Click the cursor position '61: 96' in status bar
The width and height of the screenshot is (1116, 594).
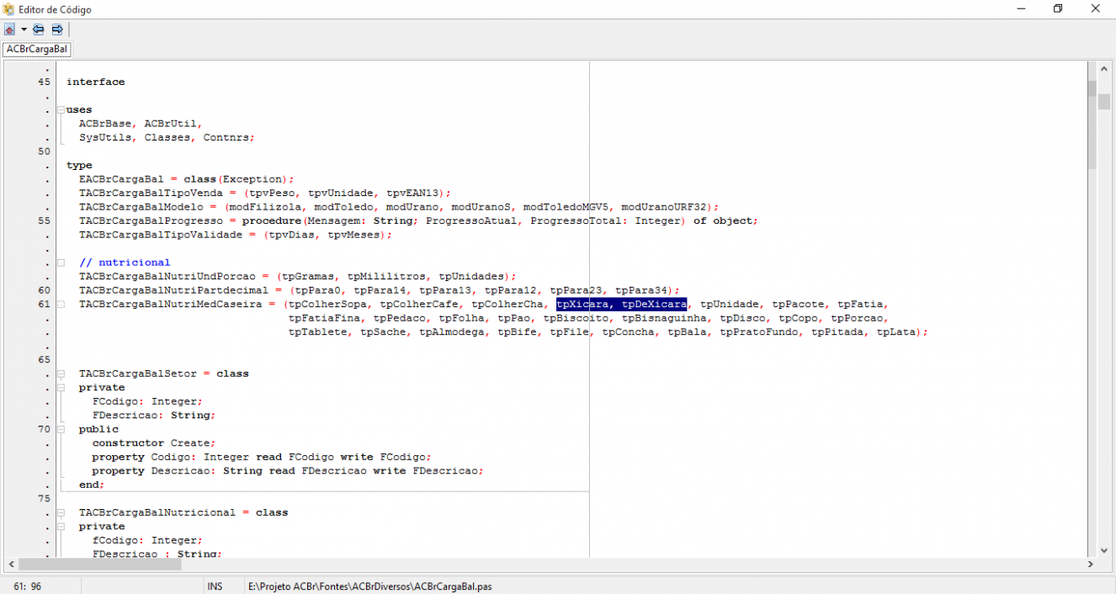point(28,586)
